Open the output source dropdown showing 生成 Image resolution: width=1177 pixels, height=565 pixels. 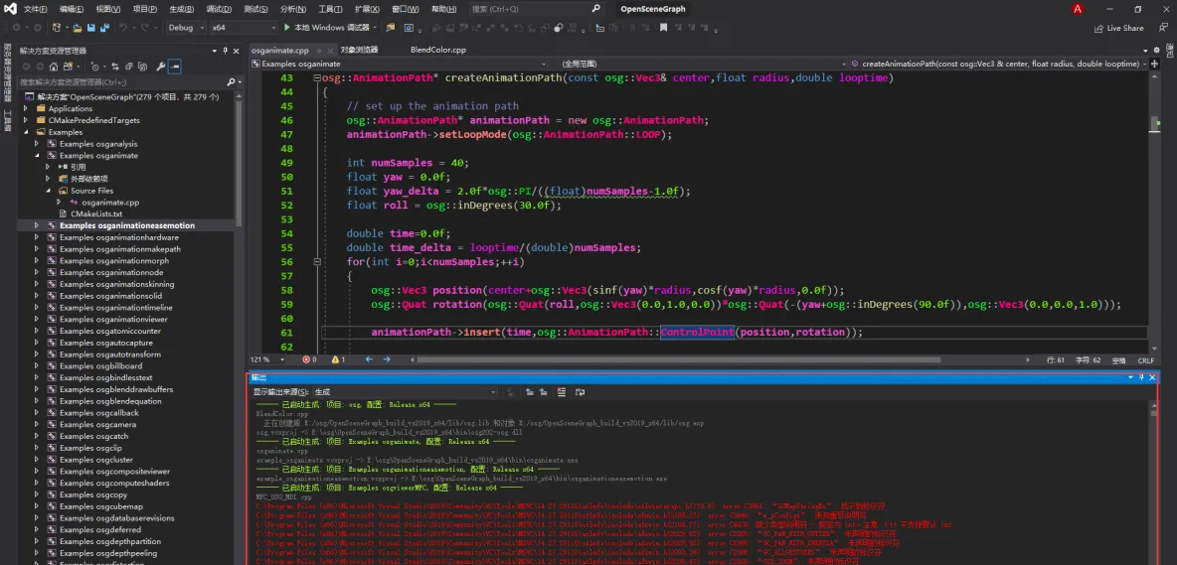point(406,392)
